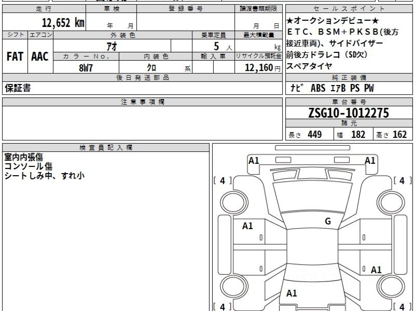Image resolution: width=415 pixels, height=311 pixels.
Task: Click inside the empty 注意事項欄 notes box
Action: click(x=142, y=123)
